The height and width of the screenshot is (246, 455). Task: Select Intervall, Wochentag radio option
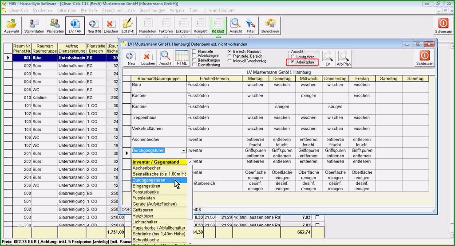click(229, 61)
